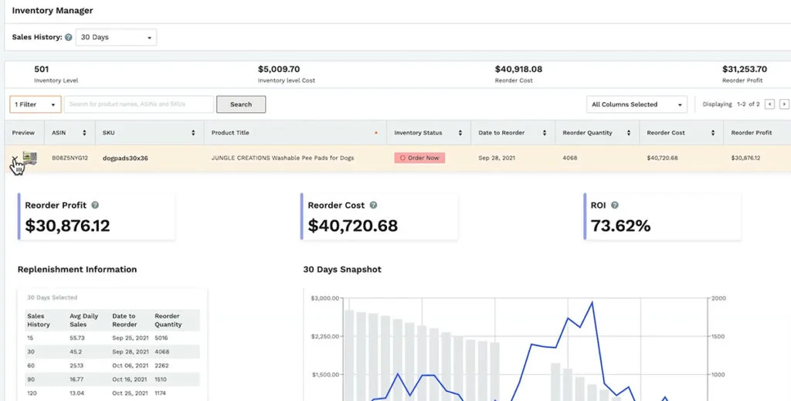Go to previous page of results

tap(769, 104)
